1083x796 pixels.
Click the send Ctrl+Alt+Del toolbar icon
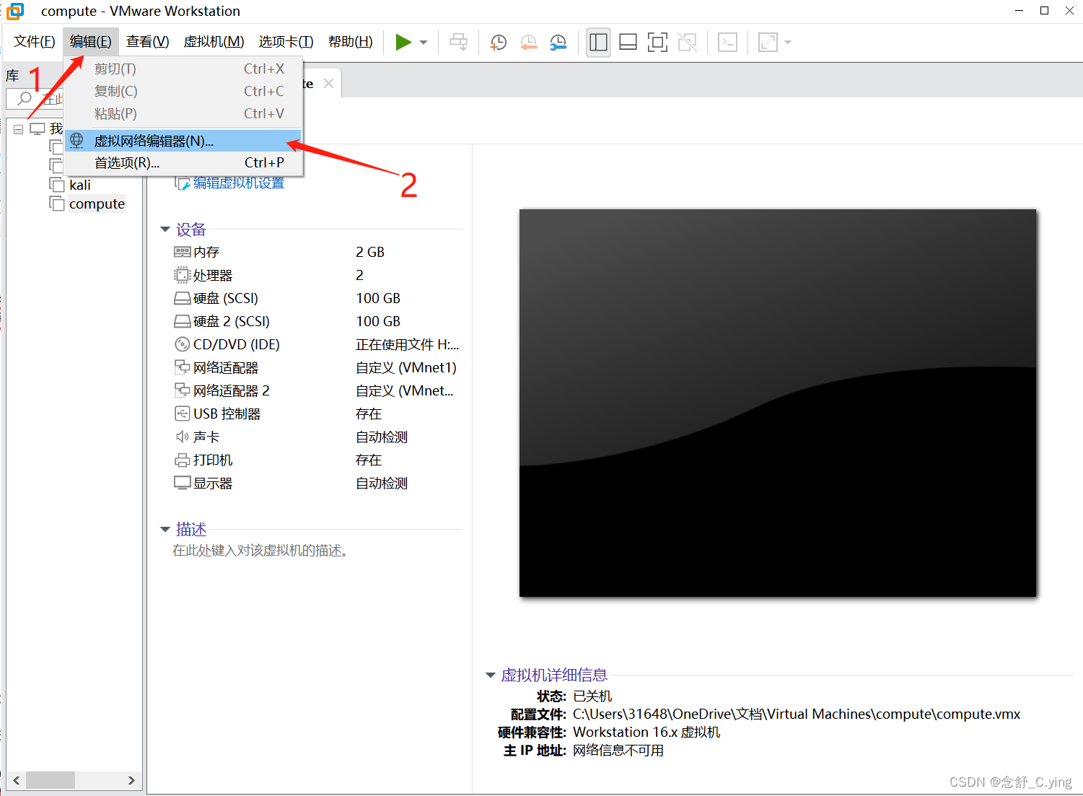458,43
